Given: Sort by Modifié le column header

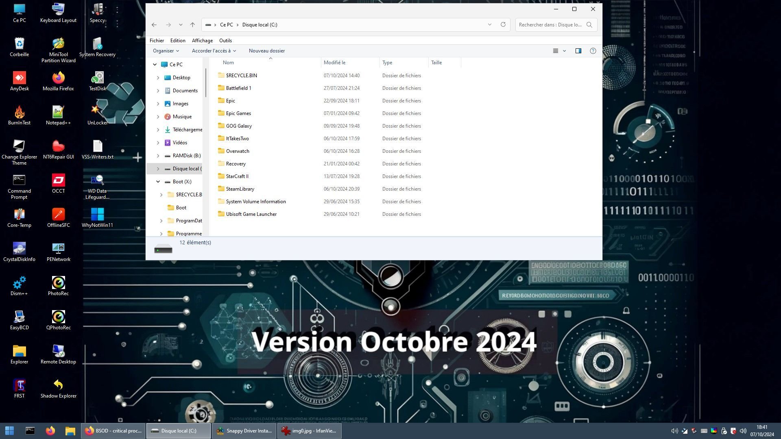Looking at the screenshot, I should 350,63.
